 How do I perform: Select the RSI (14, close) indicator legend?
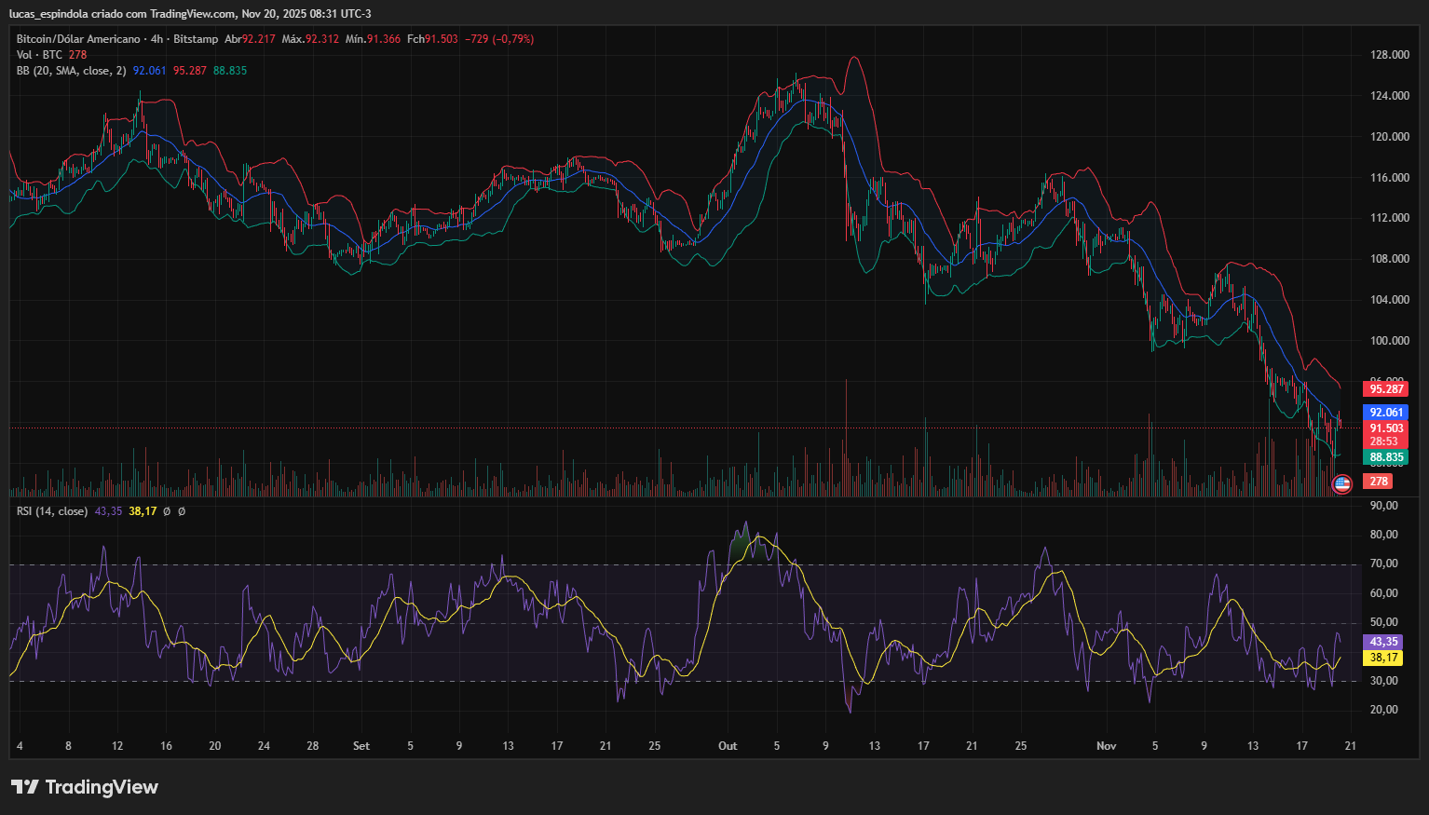[52, 511]
